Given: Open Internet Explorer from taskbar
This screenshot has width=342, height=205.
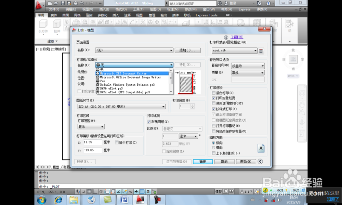Looking at the screenshot, I should (x=58, y=200).
